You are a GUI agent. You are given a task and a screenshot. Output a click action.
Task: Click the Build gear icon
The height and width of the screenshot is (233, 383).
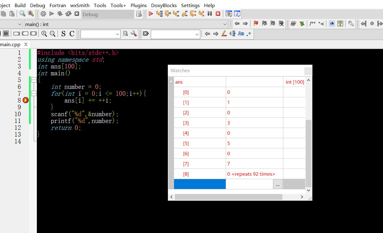pos(43,14)
